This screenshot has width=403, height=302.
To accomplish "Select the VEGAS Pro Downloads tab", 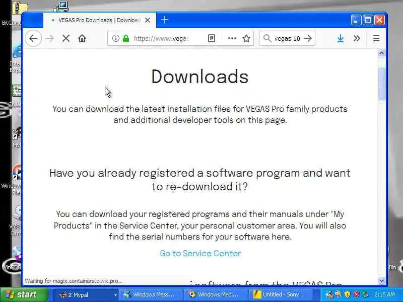I will [x=99, y=20].
